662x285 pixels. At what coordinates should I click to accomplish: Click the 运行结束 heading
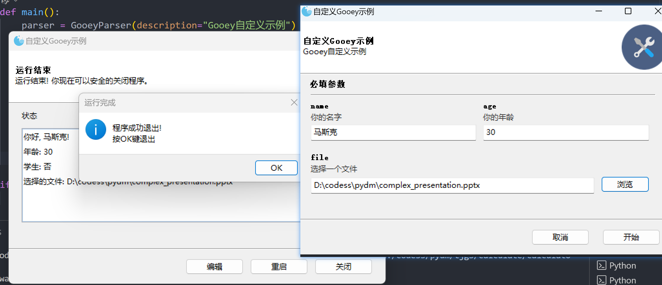33,70
